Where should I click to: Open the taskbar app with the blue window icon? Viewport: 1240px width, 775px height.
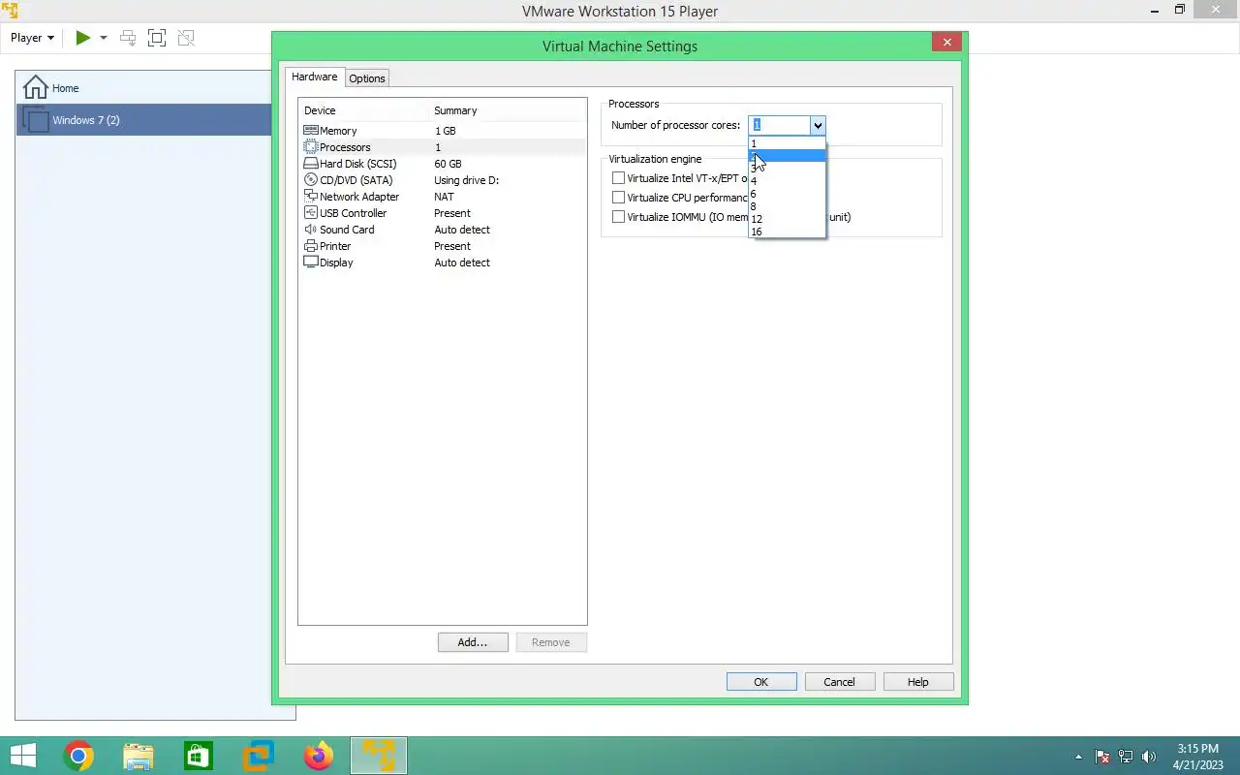pyautogui.click(x=258, y=756)
